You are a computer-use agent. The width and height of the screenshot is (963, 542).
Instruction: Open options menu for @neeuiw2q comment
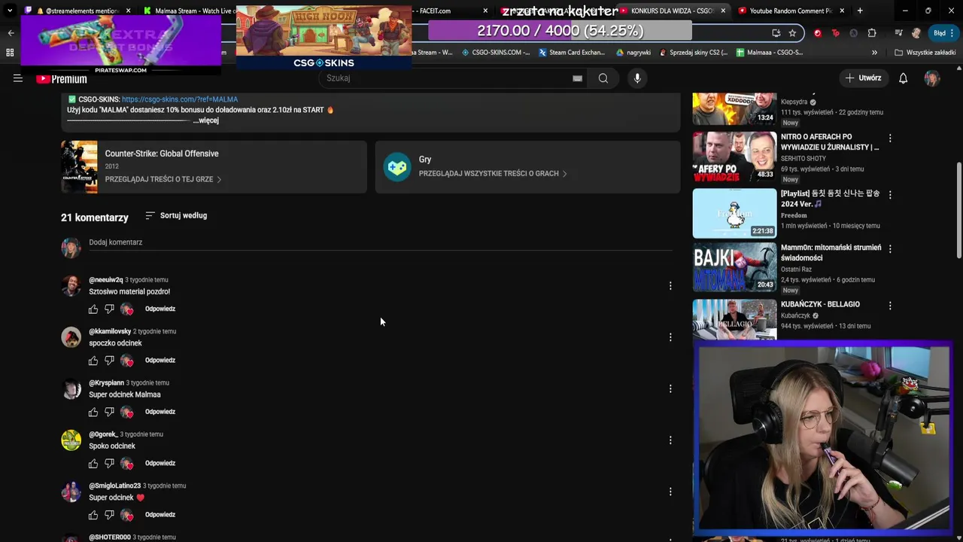coord(670,286)
